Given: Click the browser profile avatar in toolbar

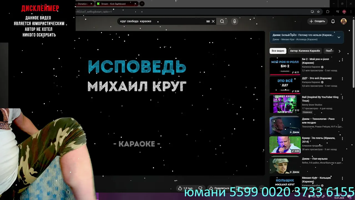Looking at the screenshot, I should coord(344,12).
